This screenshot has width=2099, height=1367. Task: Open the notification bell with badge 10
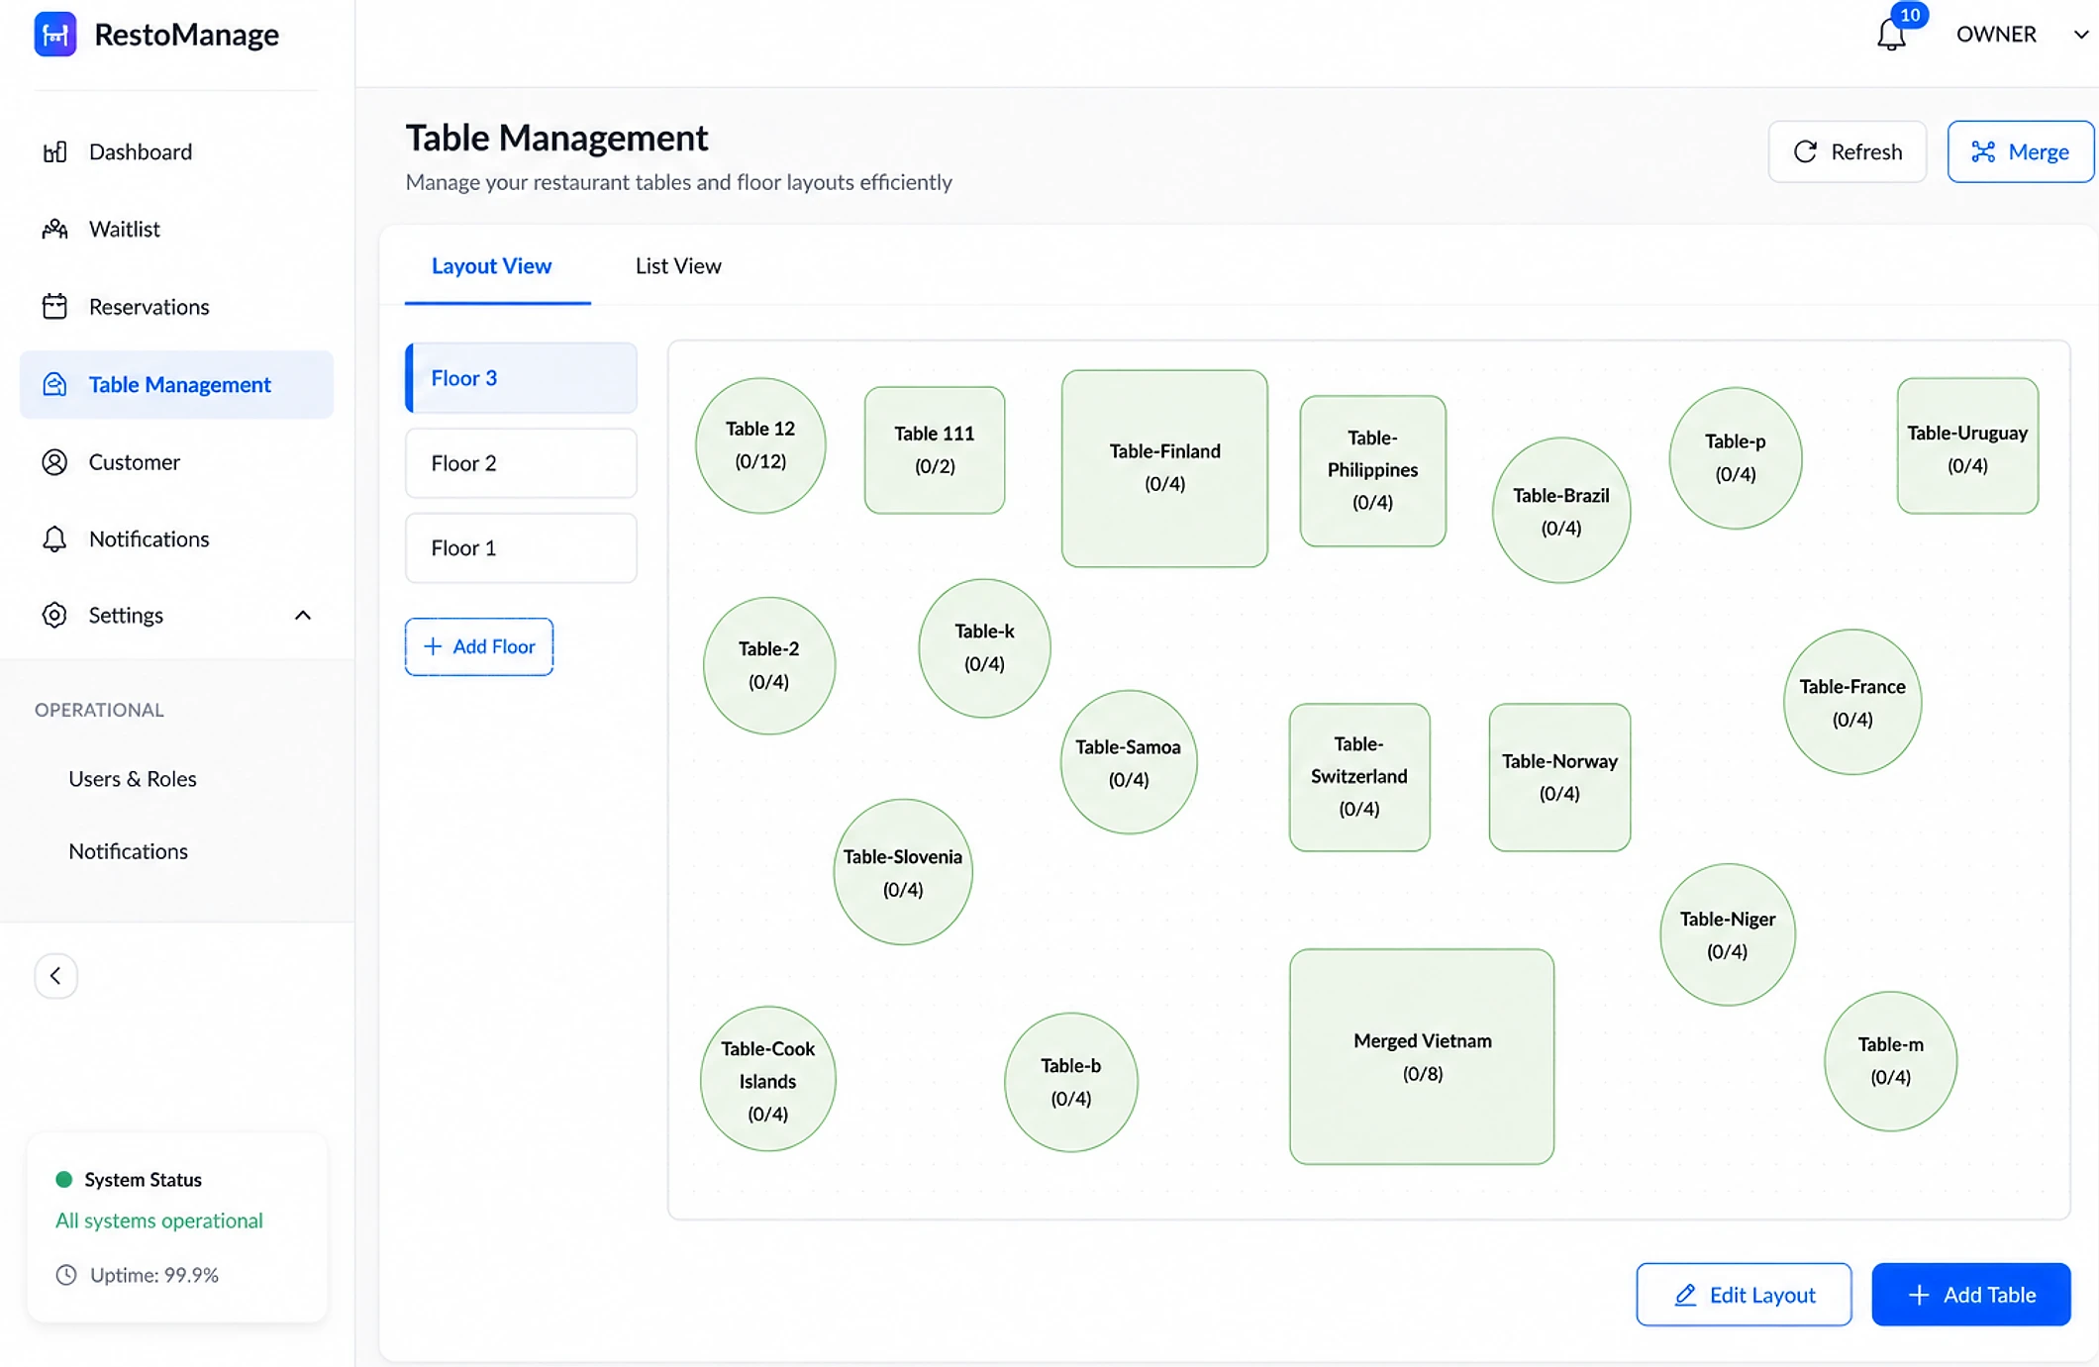pos(1891,36)
